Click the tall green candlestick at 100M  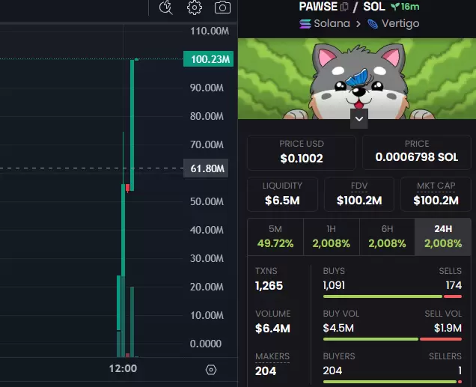(x=132, y=125)
